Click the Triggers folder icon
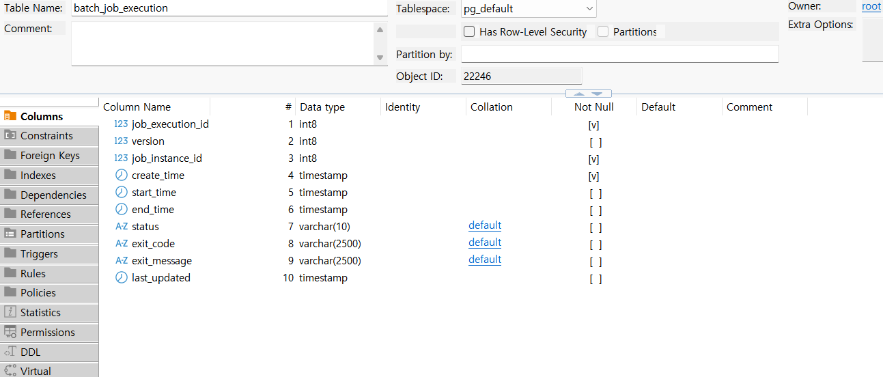 tap(10, 253)
